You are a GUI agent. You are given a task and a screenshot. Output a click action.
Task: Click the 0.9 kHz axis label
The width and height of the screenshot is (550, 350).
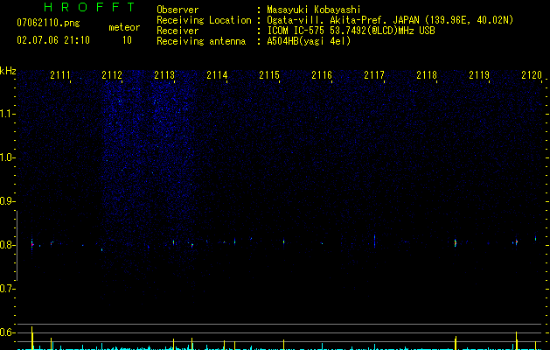(6, 201)
